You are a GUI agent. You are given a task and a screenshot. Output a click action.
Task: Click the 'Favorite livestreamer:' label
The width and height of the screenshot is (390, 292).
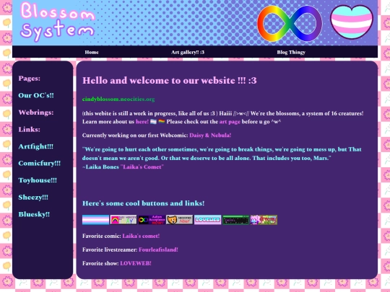[110, 249]
